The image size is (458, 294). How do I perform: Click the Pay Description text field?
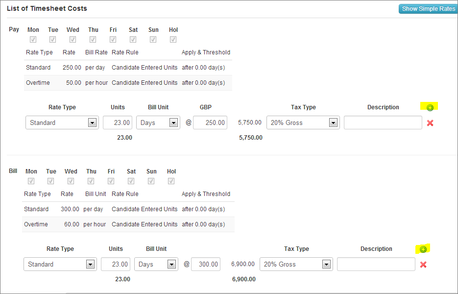point(383,122)
